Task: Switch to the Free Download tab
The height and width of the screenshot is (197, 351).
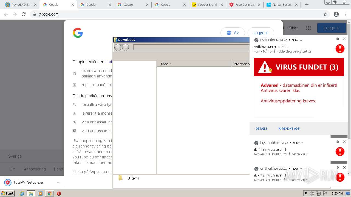Action: pos(245,5)
